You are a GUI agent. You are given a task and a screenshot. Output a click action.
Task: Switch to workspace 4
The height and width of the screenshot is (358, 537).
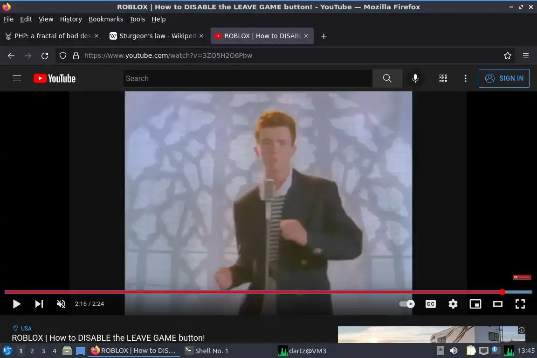54,351
